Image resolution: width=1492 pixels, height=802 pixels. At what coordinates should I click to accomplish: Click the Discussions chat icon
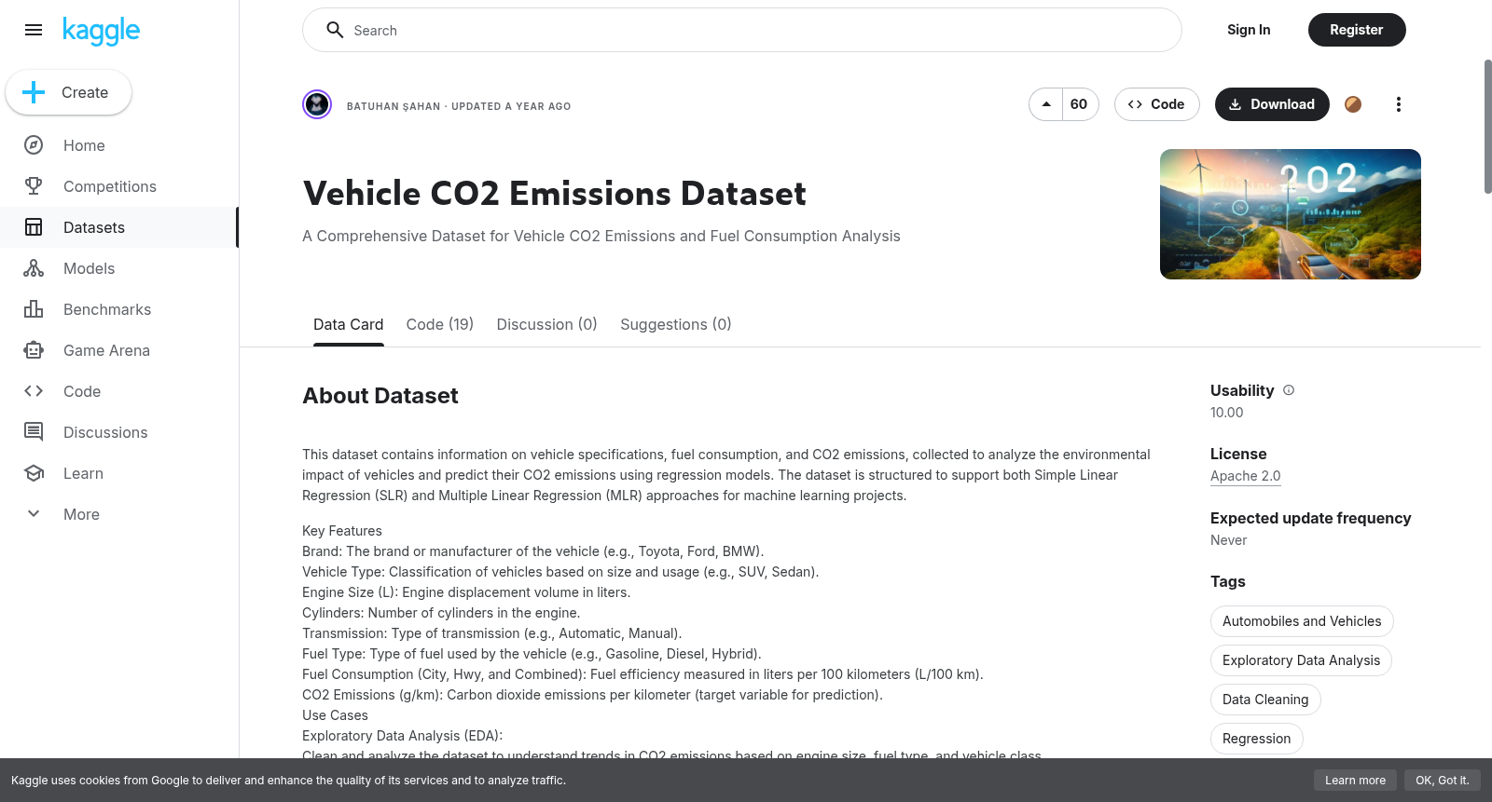[34, 432]
